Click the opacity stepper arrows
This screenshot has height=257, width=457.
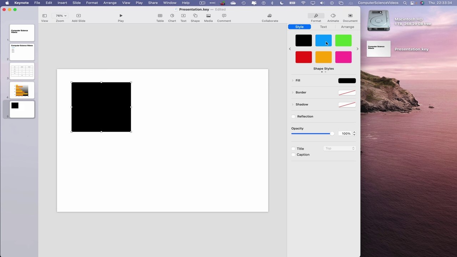pyautogui.click(x=354, y=133)
